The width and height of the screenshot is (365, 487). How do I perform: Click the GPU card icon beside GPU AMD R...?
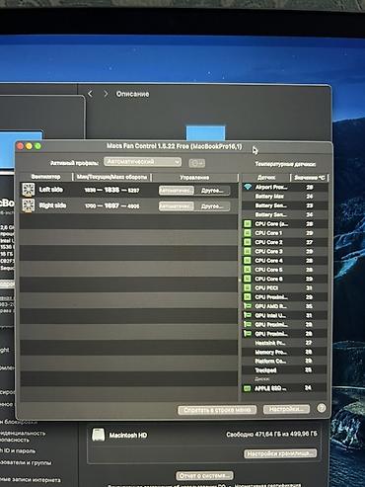click(248, 306)
